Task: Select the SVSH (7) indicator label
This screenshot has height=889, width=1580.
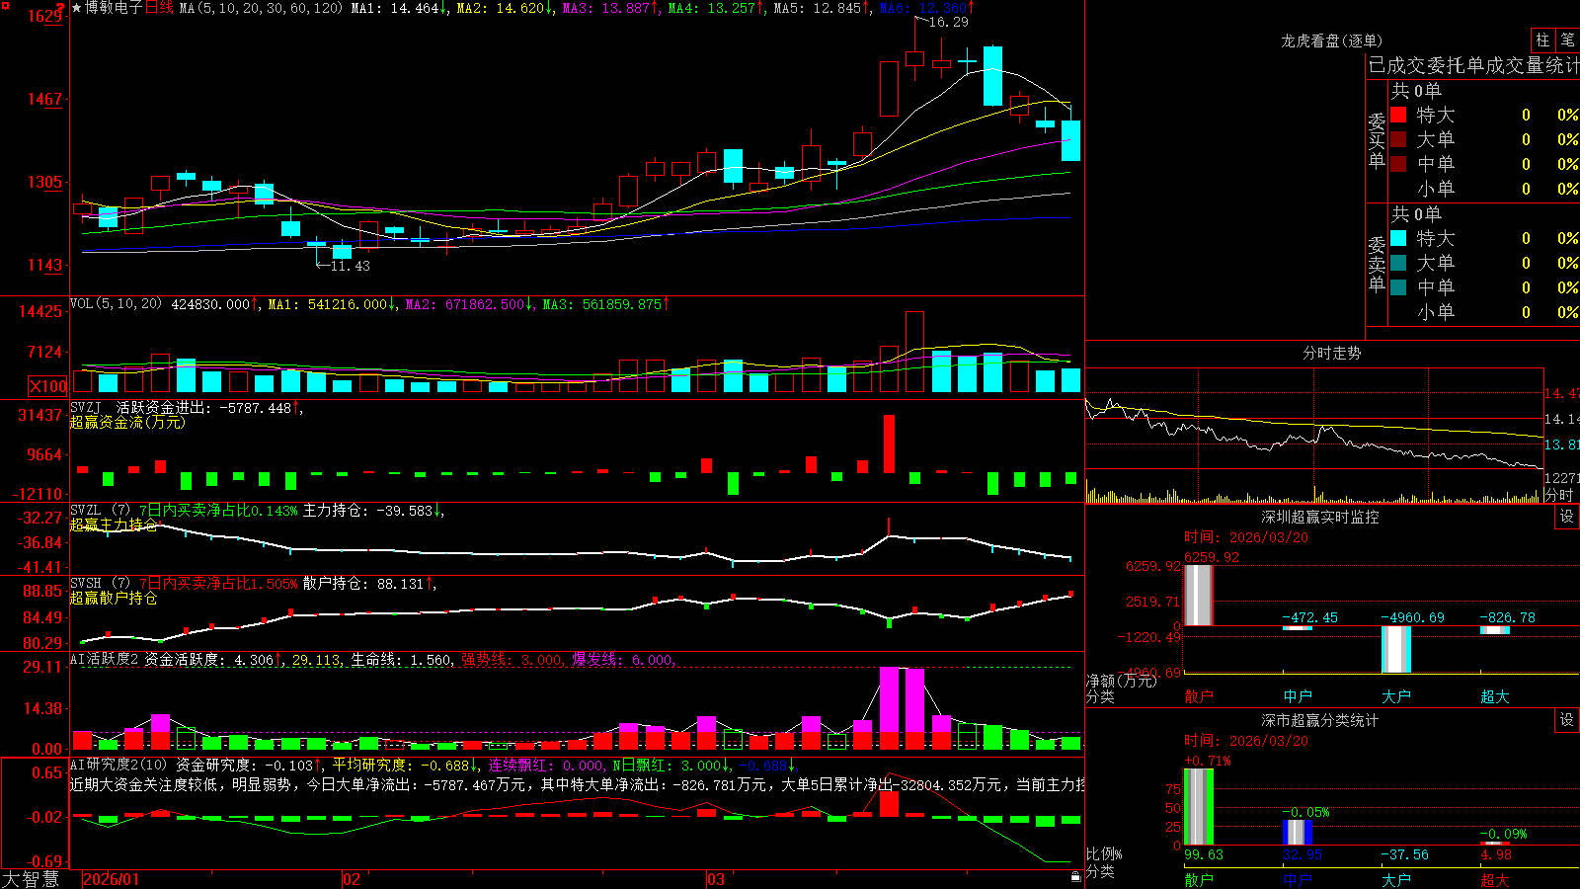Action: coord(100,584)
